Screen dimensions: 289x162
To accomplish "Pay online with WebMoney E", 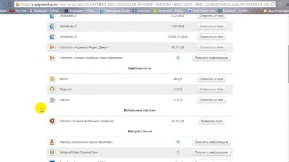I will pyautogui.click(x=211, y=26).
